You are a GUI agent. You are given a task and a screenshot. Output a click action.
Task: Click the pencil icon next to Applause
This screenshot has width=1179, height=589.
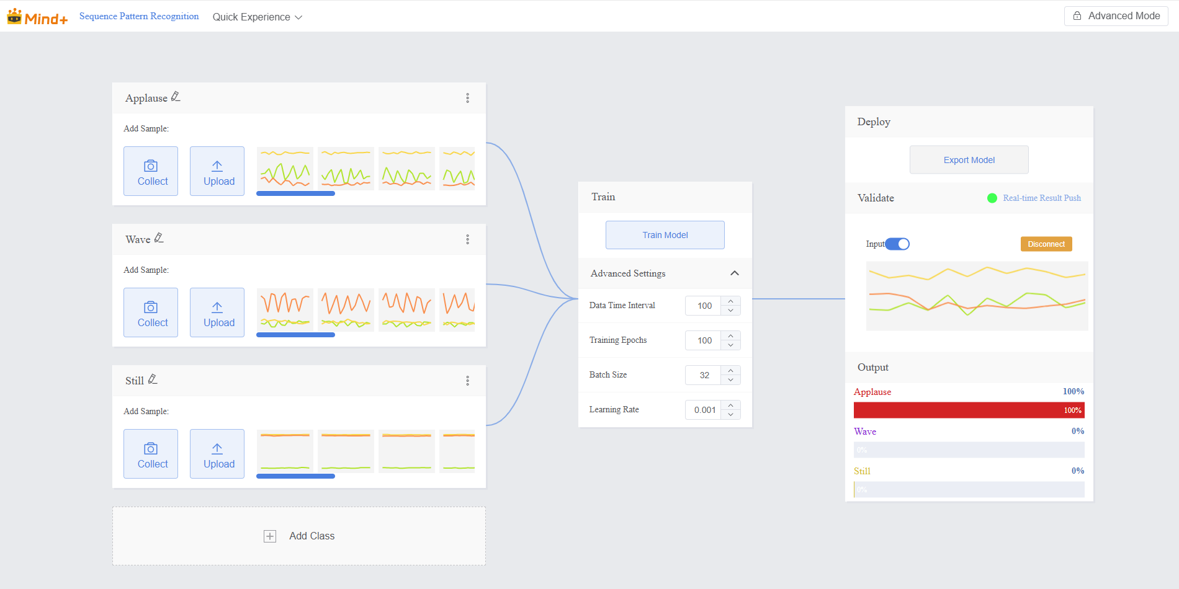pos(176,97)
